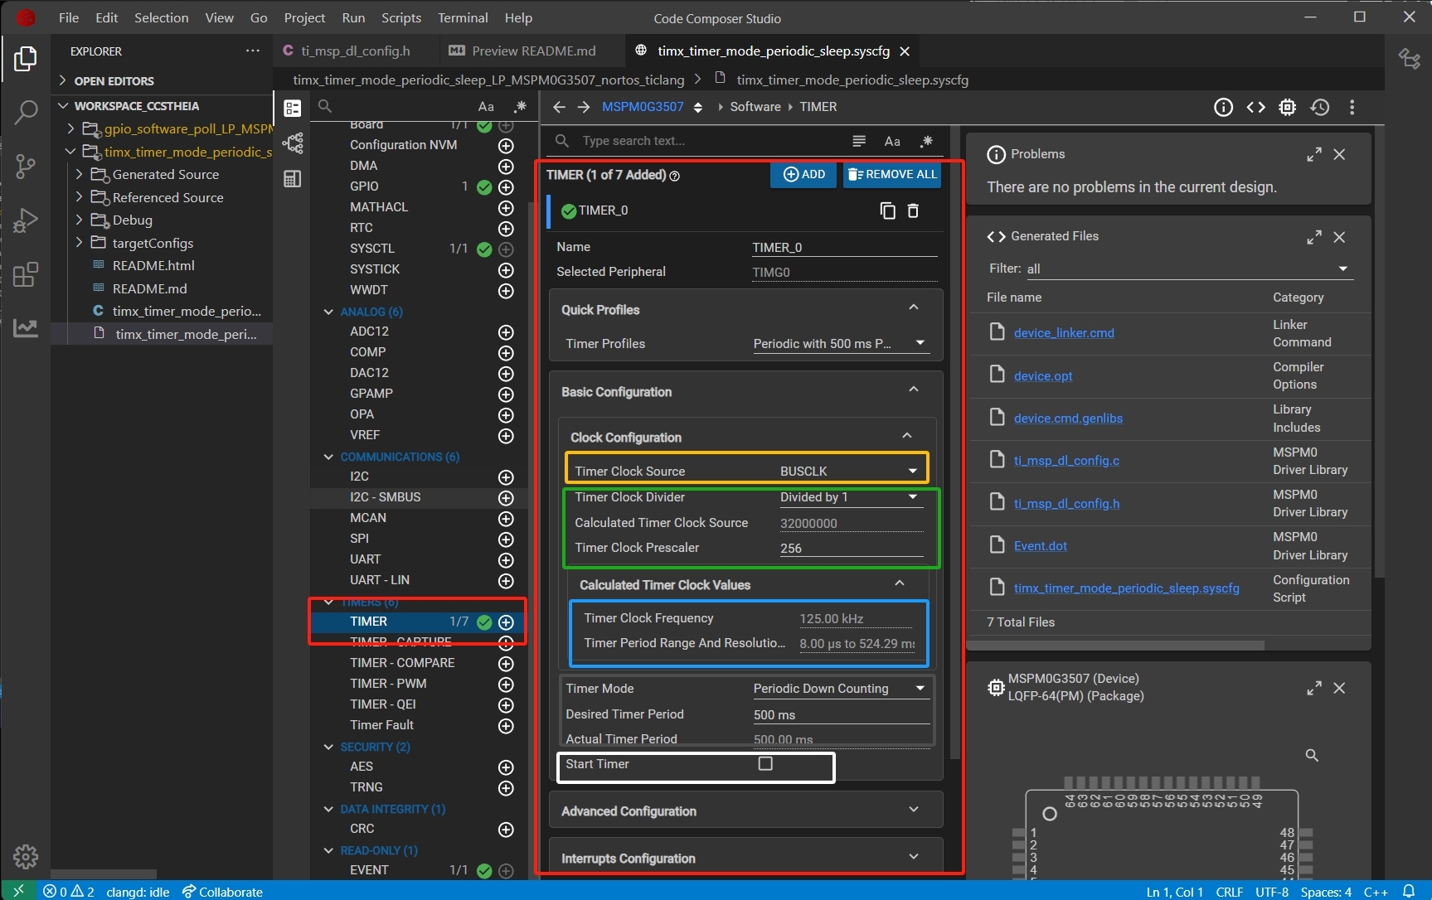Open status bar notifications bell

coord(1408,892)
